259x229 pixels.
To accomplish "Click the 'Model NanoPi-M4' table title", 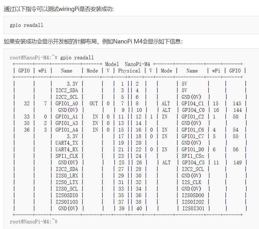I will pos(127,64).
